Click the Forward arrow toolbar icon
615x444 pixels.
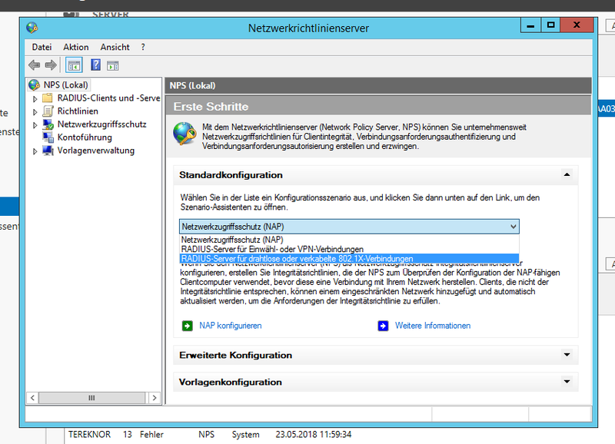click(x=51, y=65)
